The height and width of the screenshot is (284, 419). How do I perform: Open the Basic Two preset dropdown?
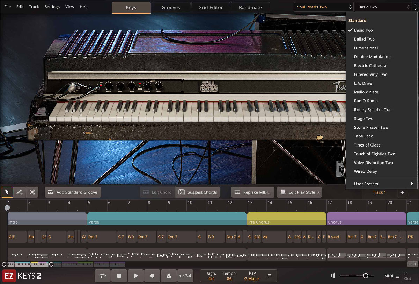point(383,7)
